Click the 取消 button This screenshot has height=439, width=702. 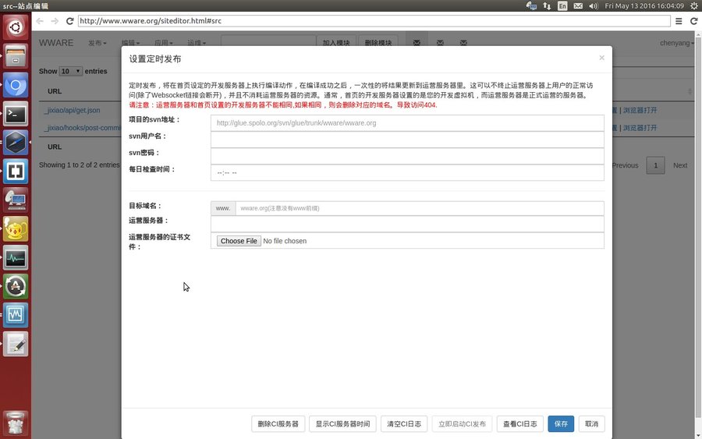tap(591, 423)
